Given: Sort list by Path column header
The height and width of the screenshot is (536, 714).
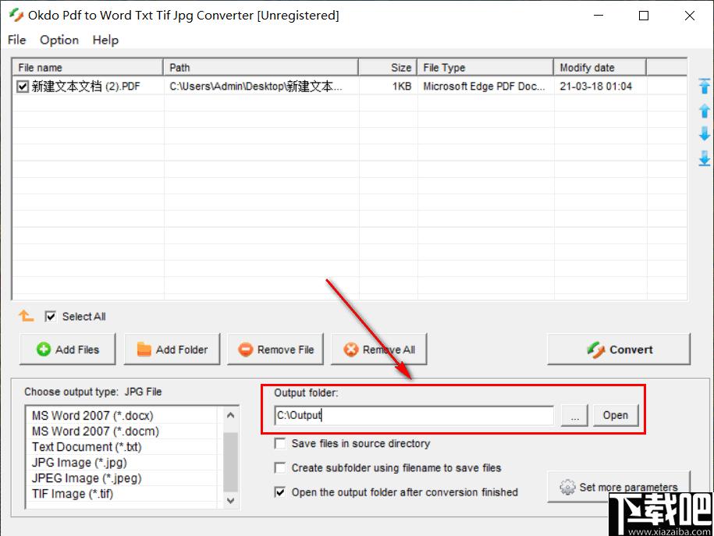Looking at the screenshot, I should click(261, 67).
